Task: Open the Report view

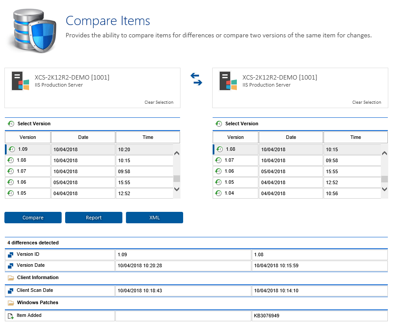Action: coord(93,217)
